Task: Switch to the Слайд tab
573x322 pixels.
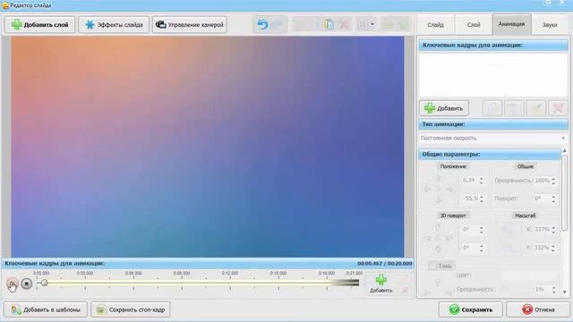Action: click(x=436, y=25)
